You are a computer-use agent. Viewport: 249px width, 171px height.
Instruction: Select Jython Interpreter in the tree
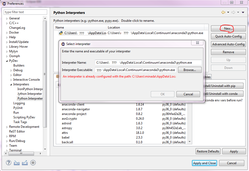(x=29, y=94)
